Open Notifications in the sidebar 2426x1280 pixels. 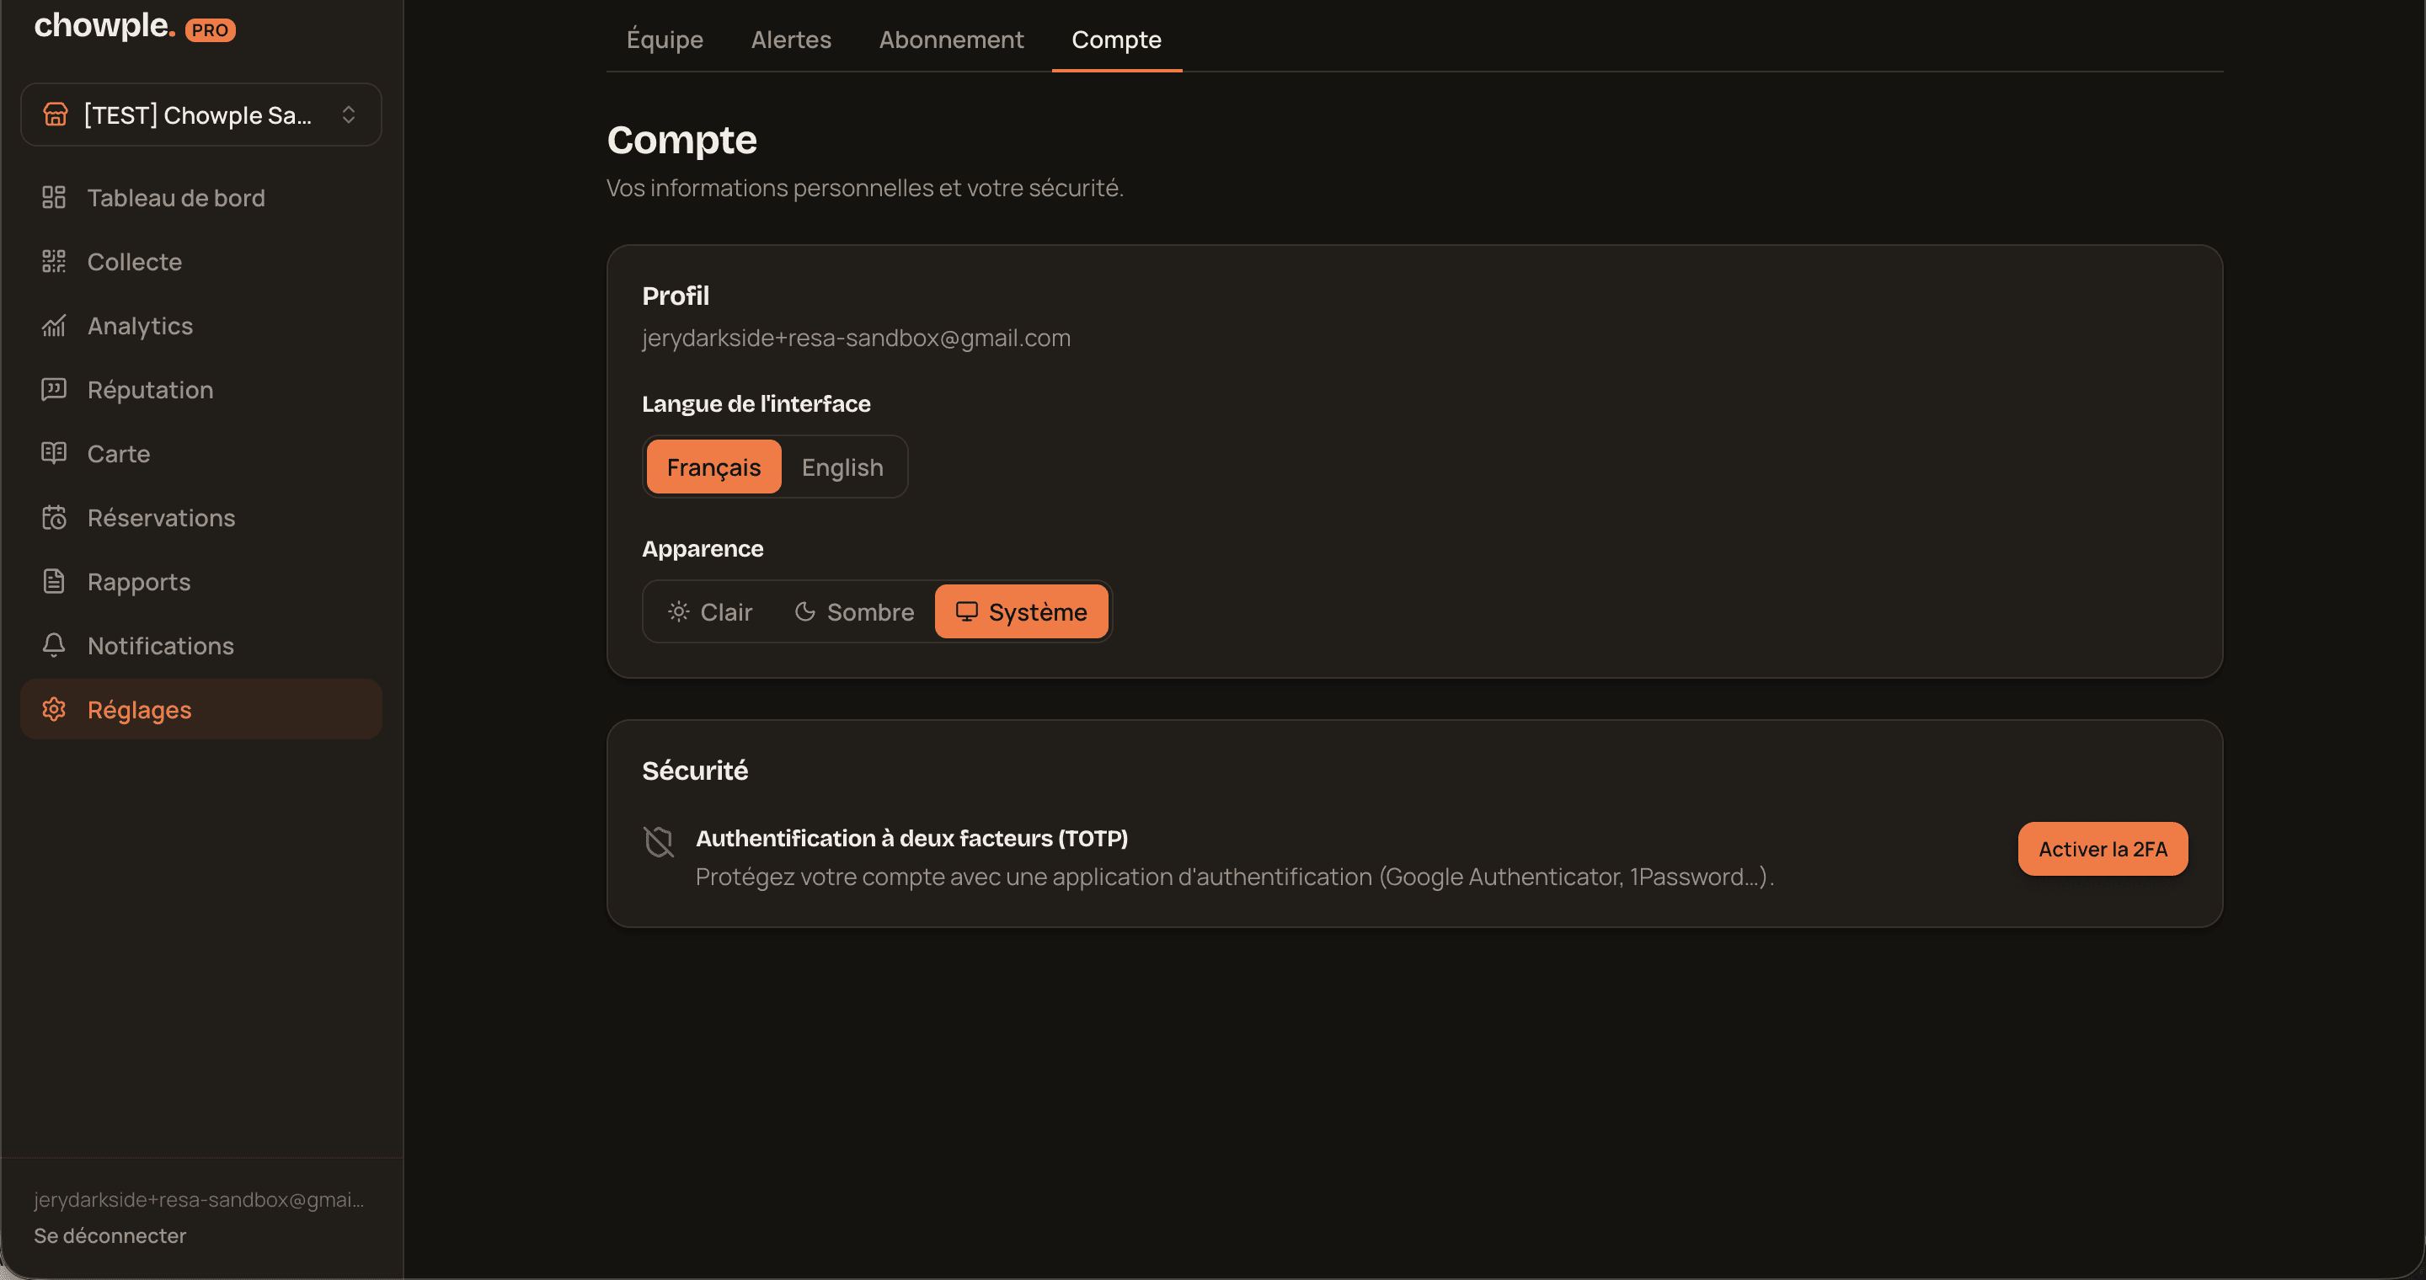[x=200, y=646]
